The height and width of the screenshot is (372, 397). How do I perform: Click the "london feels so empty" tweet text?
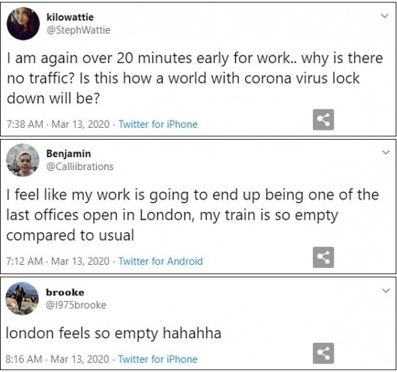click(x=113, y=334)
